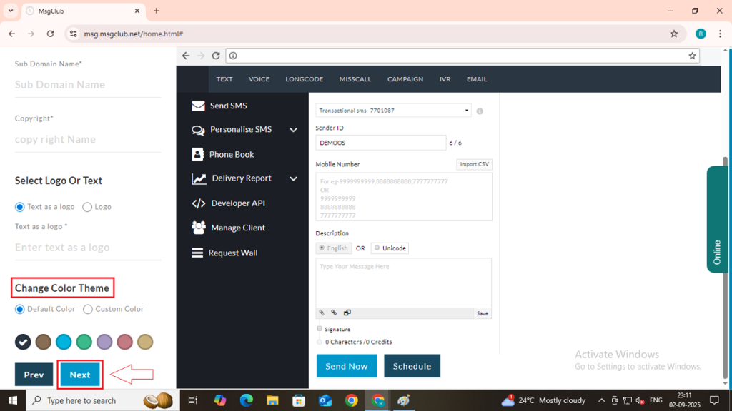Image resolution: width=732 pixels, height=411 pixels.
Task: Click the Sub Domain Name field
Action: [88, 85]
